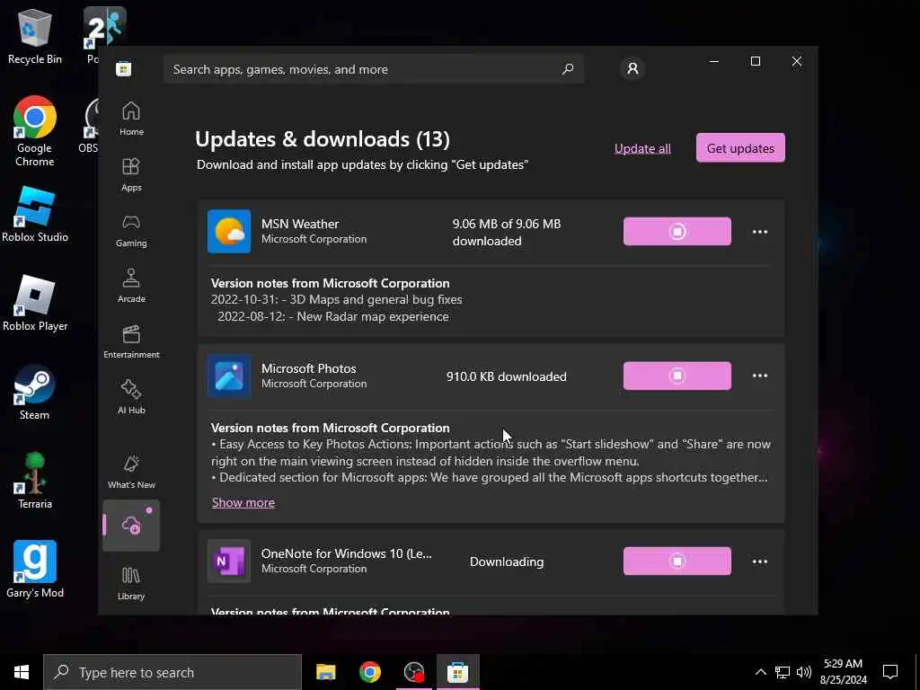The width and height of the screenshot is (920, 690).
Task: Select the Steam desktop shortcut
Action: tap(35, 393)
